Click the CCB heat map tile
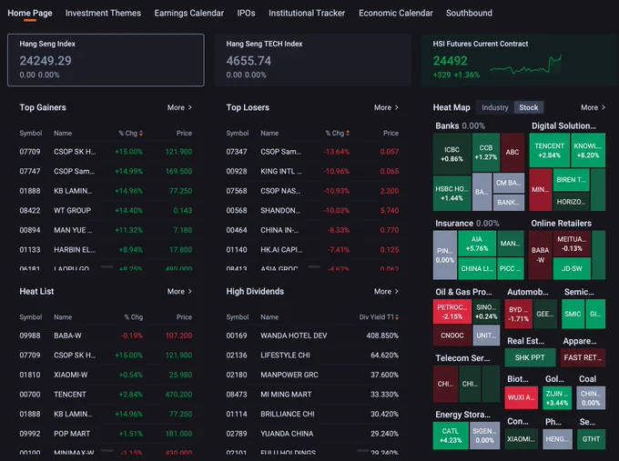The width and height of the screenshot is (619, 461). point(486,152)
